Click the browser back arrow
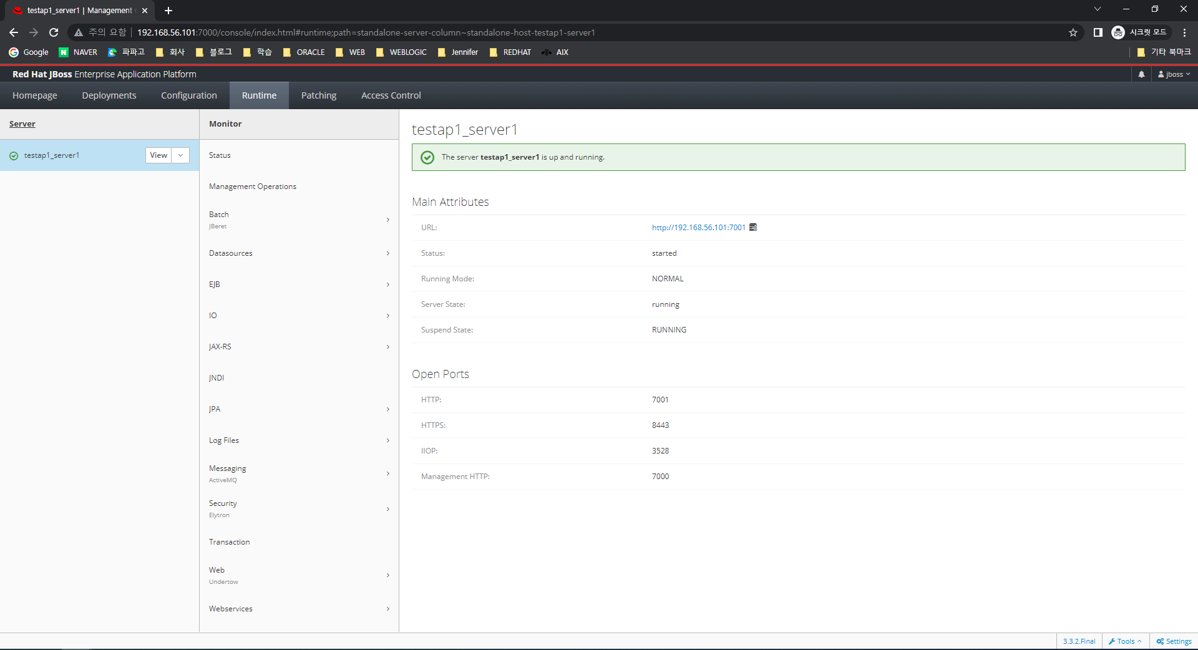 14,32
